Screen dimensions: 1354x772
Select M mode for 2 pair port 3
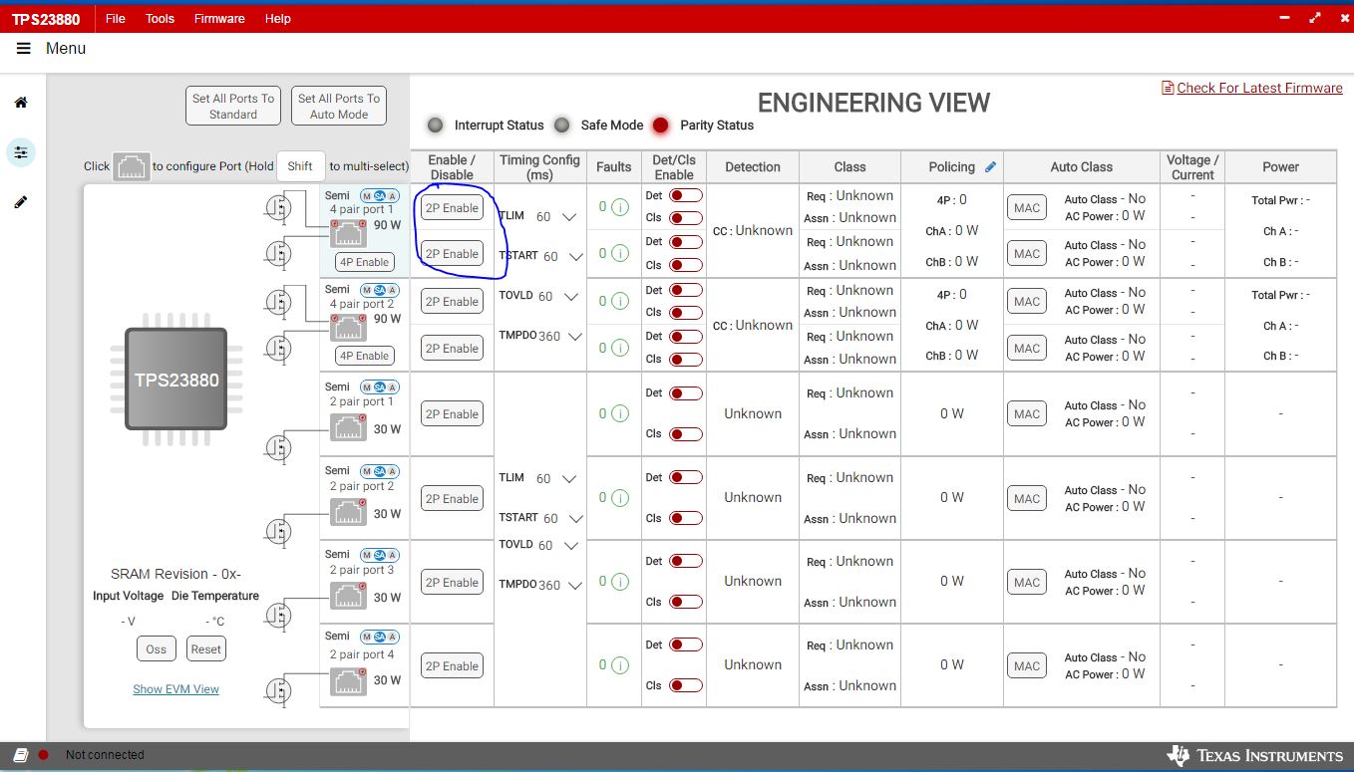click(366, 554)
